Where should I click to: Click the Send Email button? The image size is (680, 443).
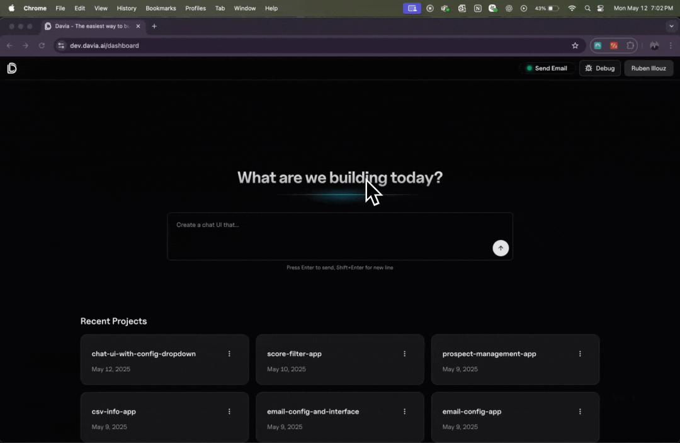[547, 68]
